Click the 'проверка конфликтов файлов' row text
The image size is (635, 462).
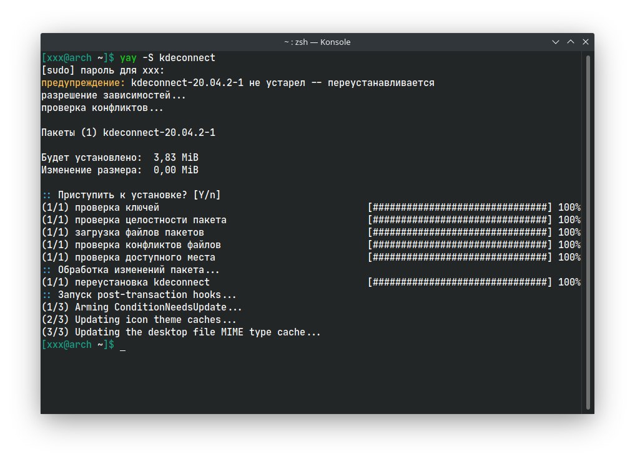(x=148, y=245)
